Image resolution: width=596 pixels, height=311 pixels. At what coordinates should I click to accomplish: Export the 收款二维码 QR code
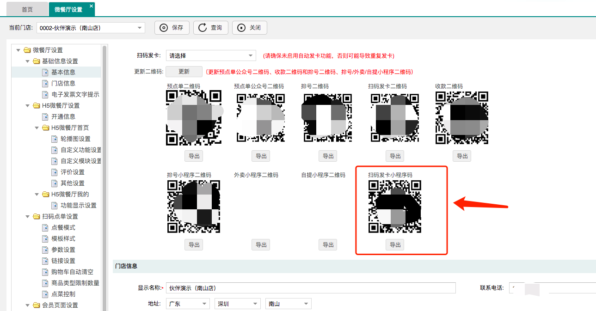point(462,156)
